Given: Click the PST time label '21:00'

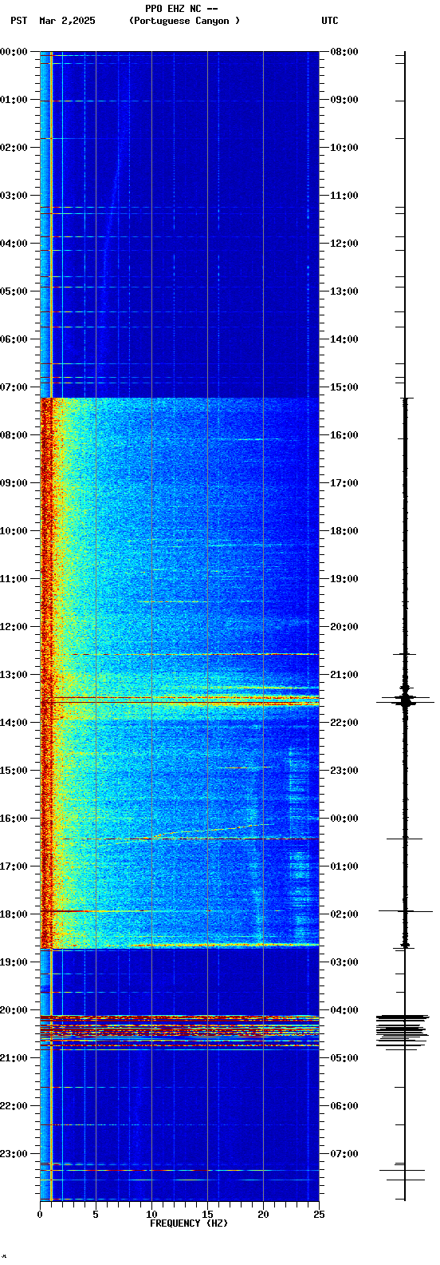Looking at the screenshot, I should 14,1058.
